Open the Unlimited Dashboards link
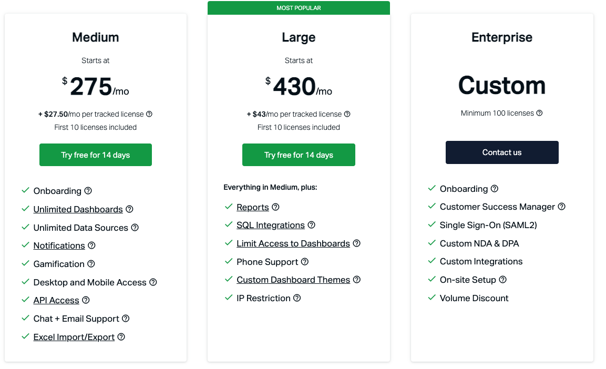 pos(78,209)
